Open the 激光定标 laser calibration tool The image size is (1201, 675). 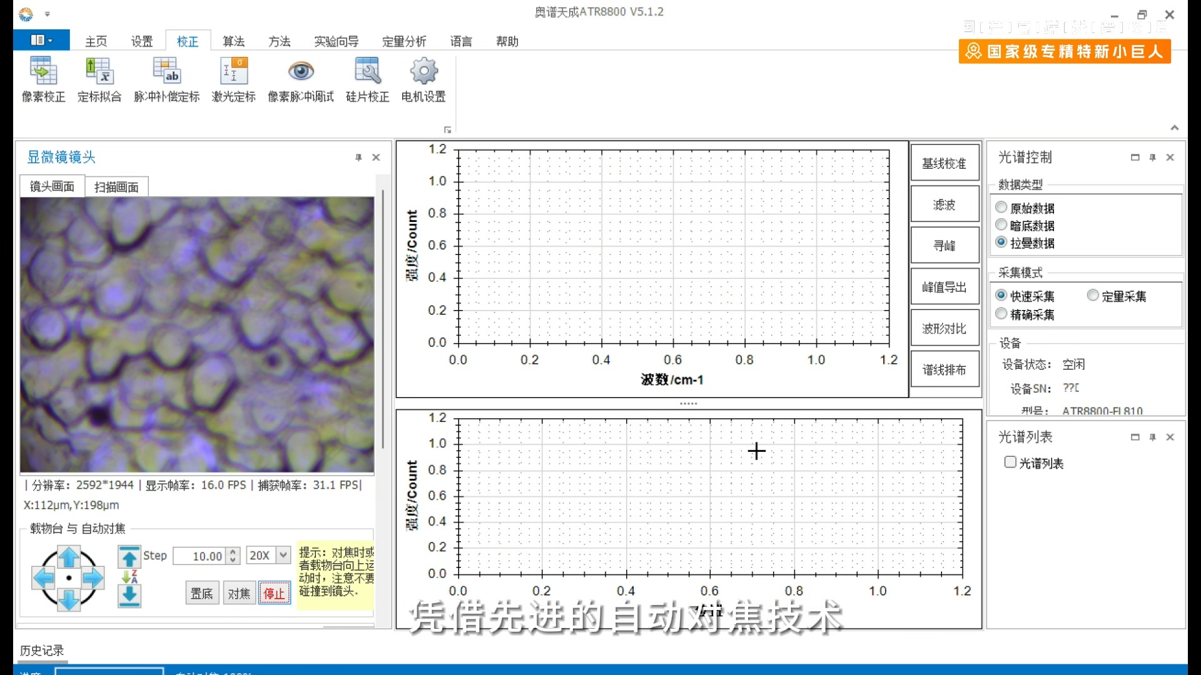coord(233,80)
